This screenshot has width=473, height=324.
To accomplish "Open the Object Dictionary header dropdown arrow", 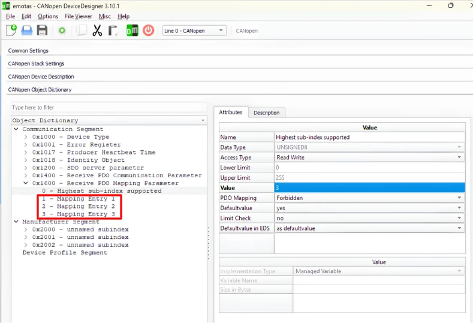I will pos(203,120).
